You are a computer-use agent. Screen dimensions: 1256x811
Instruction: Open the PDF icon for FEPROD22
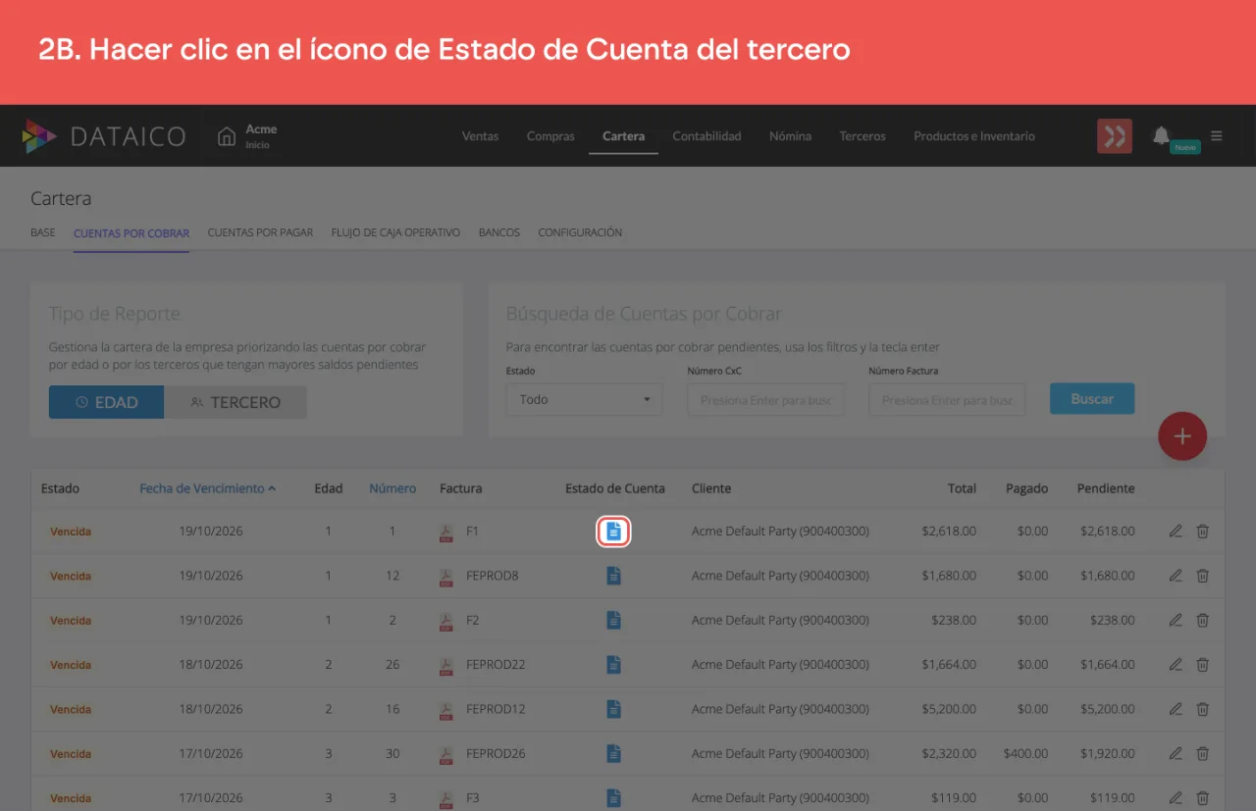tap(446, 665)
